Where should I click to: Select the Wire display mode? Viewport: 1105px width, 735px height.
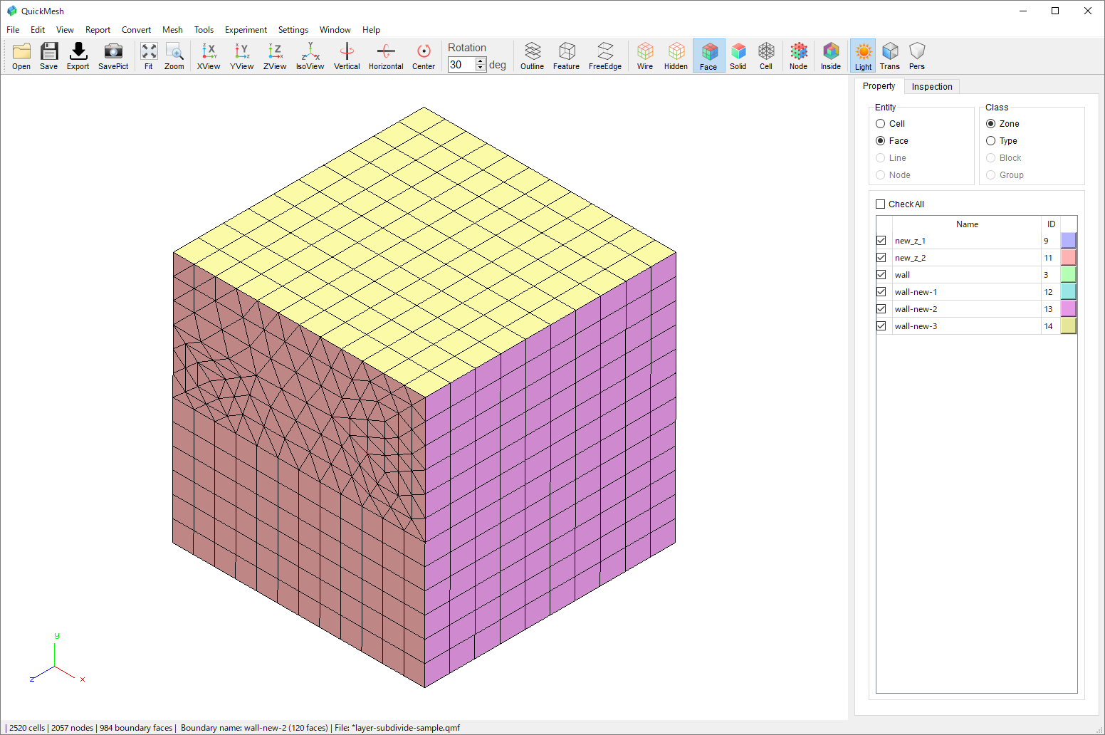pyautogui.click(x=644, y=56)
